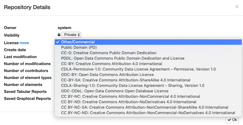Choose Public Domain (PD) license
The image size is (243, 125).
[148, 48]
